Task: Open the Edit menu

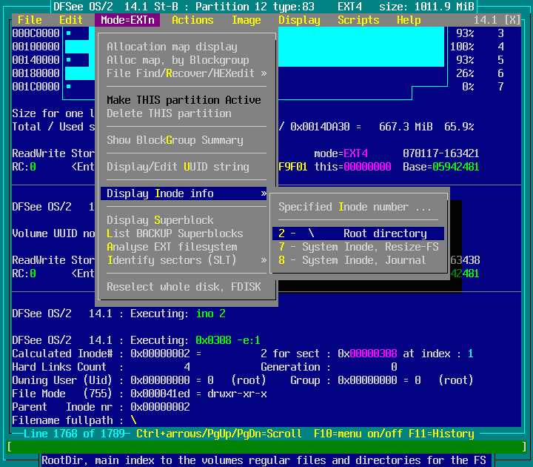Action: point(71,20)
